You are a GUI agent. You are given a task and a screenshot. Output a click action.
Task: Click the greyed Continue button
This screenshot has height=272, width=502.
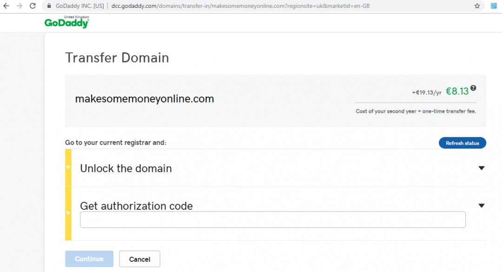(x=89, y=259)
